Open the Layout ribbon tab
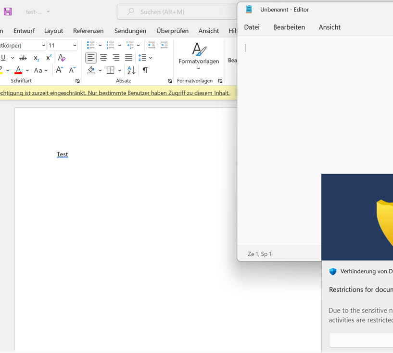 [x=54, y=31]
